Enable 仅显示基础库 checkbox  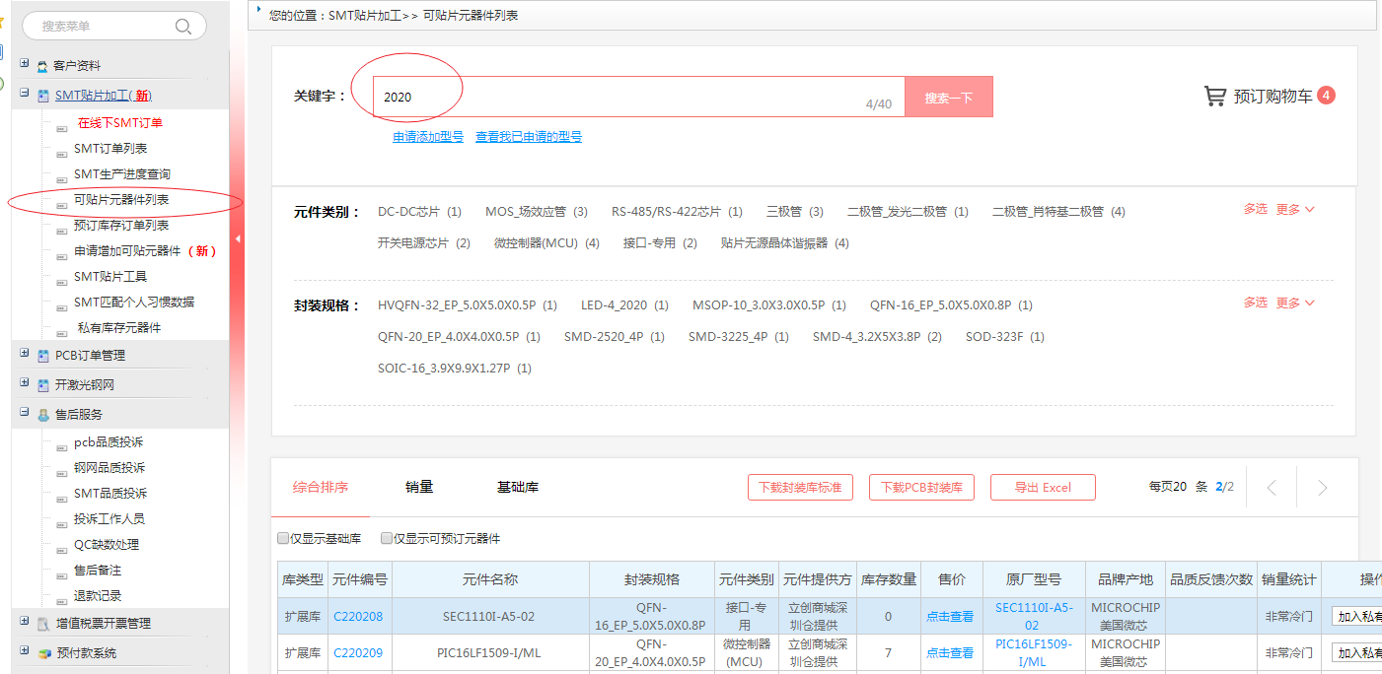tap(283, 539)
